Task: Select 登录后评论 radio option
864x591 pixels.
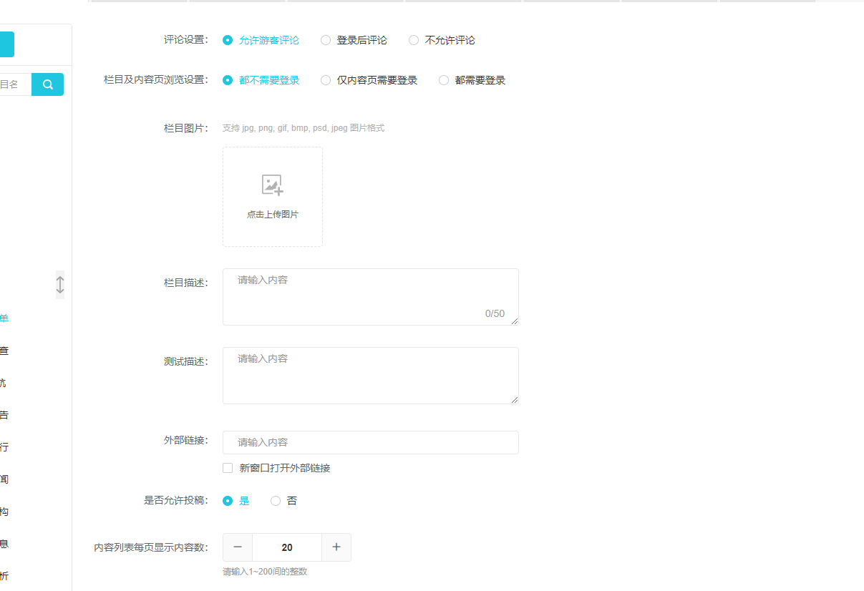Action: (x=326, y=41)
